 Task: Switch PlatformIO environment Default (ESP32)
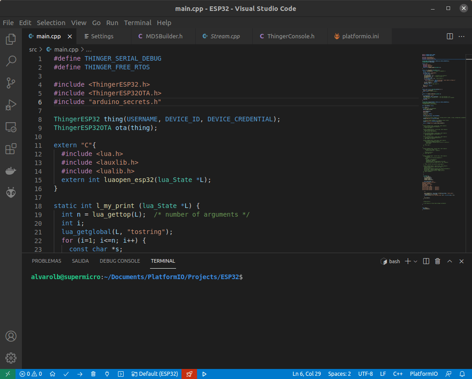155,374
